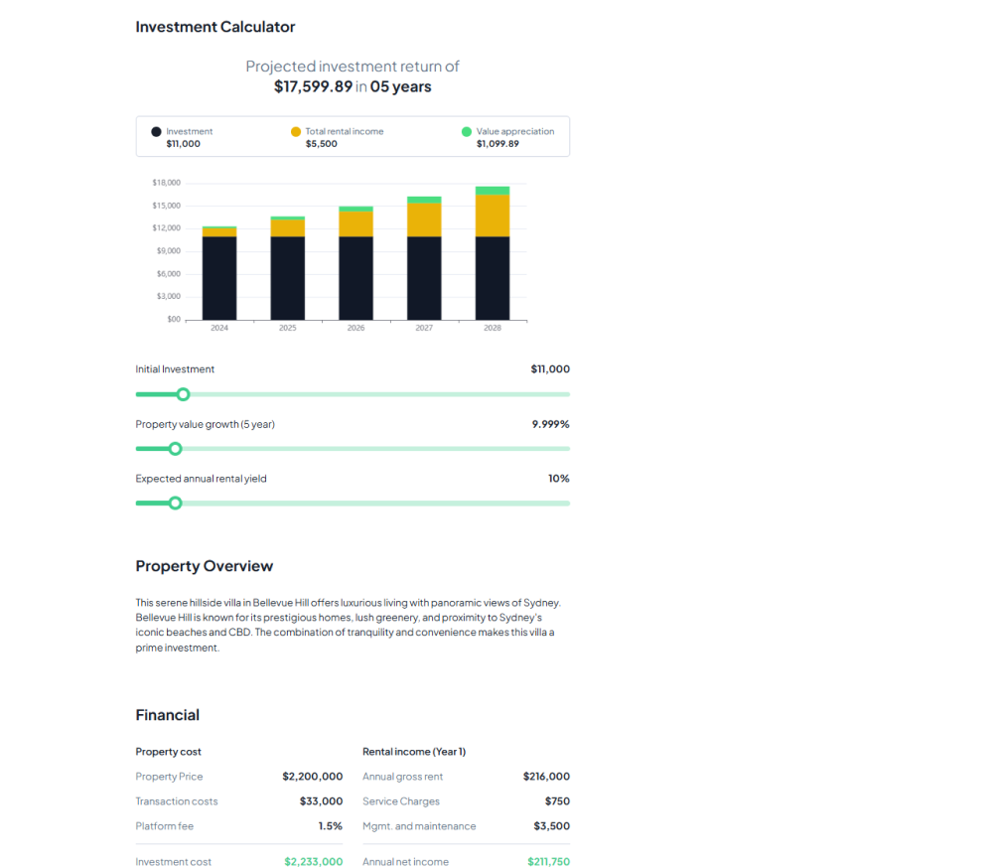Image resolution: width=993 pixels, height=867 pixels.
Task: Click the $2,233,000 investment cost figure
Action: pos(313,862)
